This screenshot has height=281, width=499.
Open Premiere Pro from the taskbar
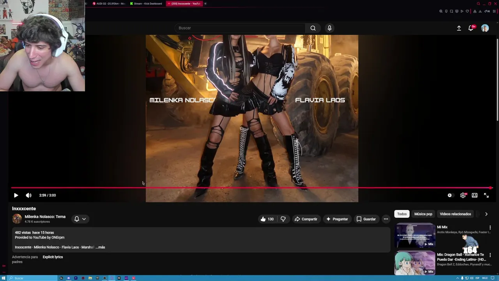tap(76, 278)
